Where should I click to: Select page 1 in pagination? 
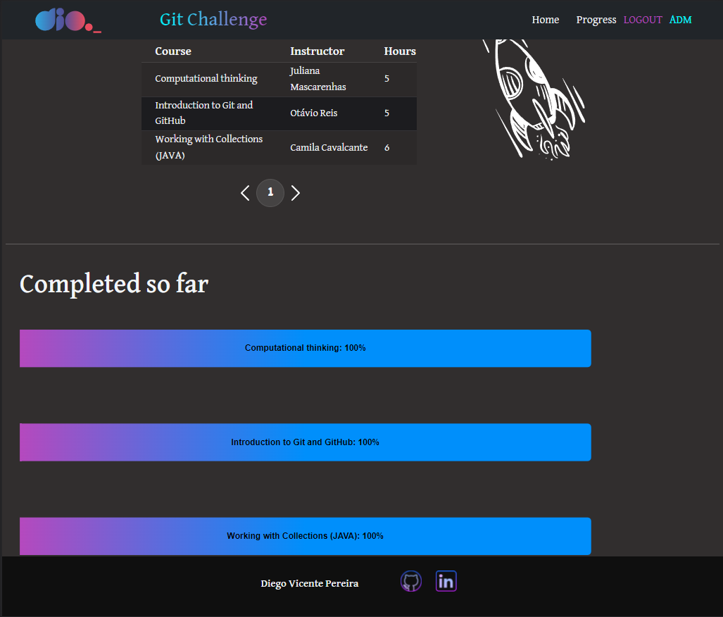(270, 192)
